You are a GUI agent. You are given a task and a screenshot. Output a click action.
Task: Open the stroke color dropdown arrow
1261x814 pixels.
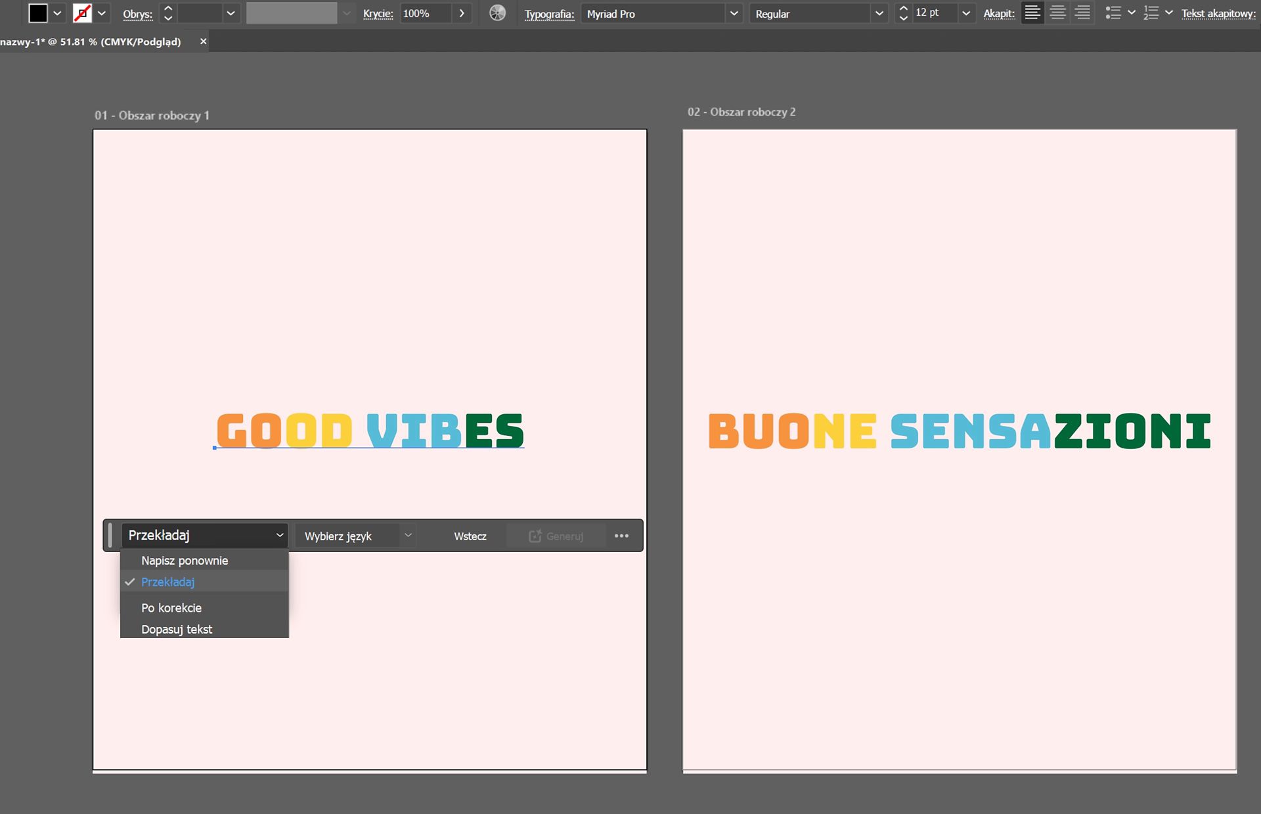pos(102,13)
